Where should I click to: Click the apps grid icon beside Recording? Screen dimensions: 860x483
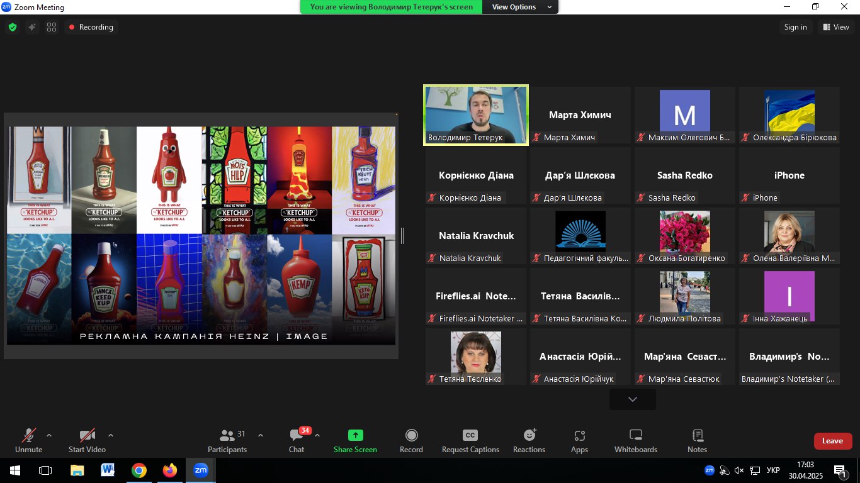(x=52, y=27)
